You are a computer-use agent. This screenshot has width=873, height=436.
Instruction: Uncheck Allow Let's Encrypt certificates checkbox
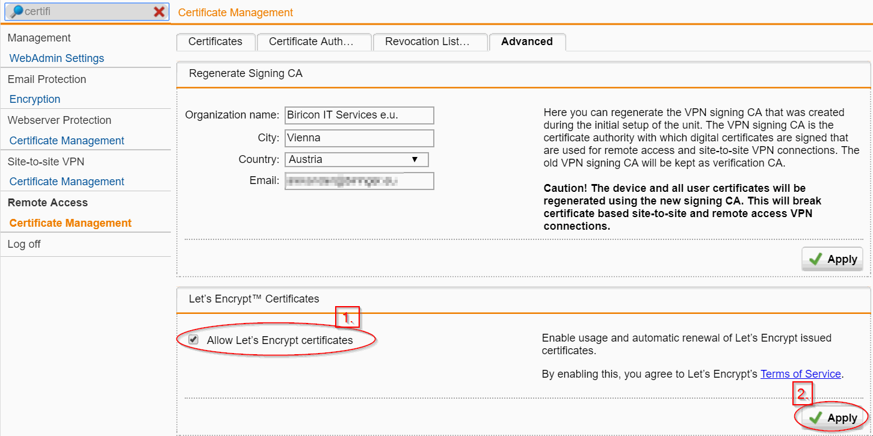coord(193,340)
